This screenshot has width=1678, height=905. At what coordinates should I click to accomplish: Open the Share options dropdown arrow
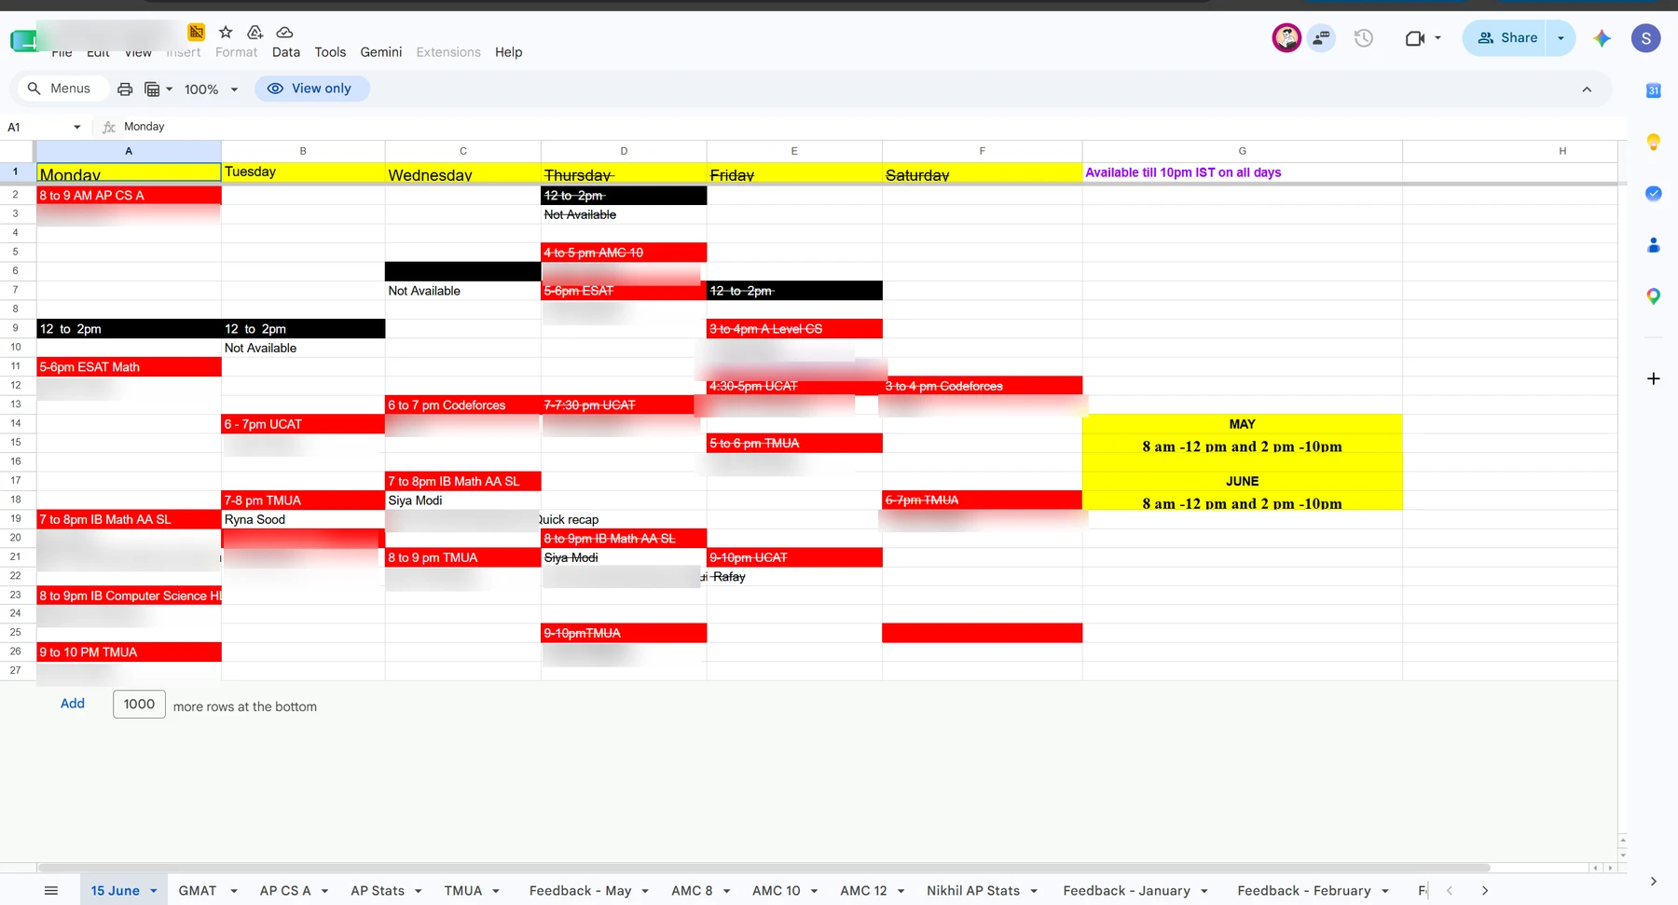[1561, 38]
